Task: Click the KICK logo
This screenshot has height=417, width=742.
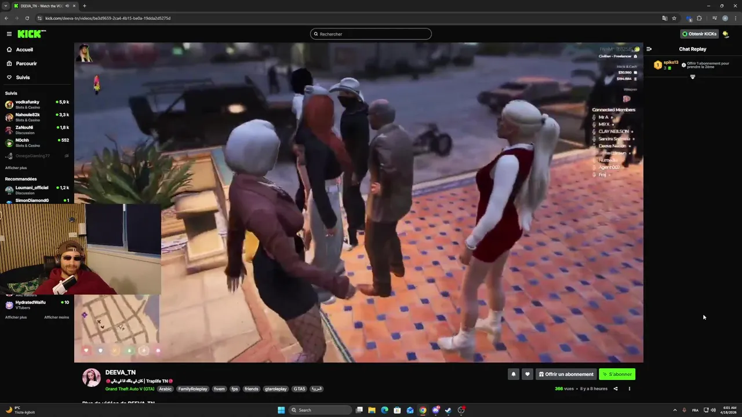Action: pyautogui.click(x=29, y=34)
